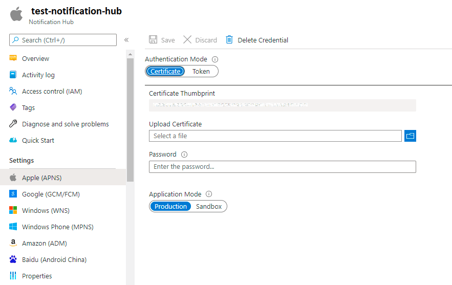Image resolution: width=452 pixels, height=285 pixels.
Task: Click the Baidu paw icon
Action: pyautogui.click(x=13, y=259)
